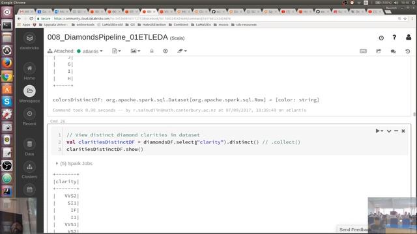The width and height of the screenshot is (417, 234).
Task: Click the Run All play icon
Action: 165,51
